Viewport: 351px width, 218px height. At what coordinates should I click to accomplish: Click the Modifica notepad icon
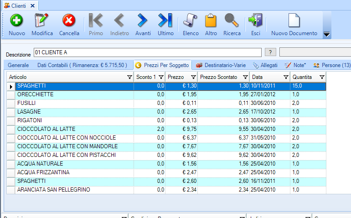[x=42, y=21]
